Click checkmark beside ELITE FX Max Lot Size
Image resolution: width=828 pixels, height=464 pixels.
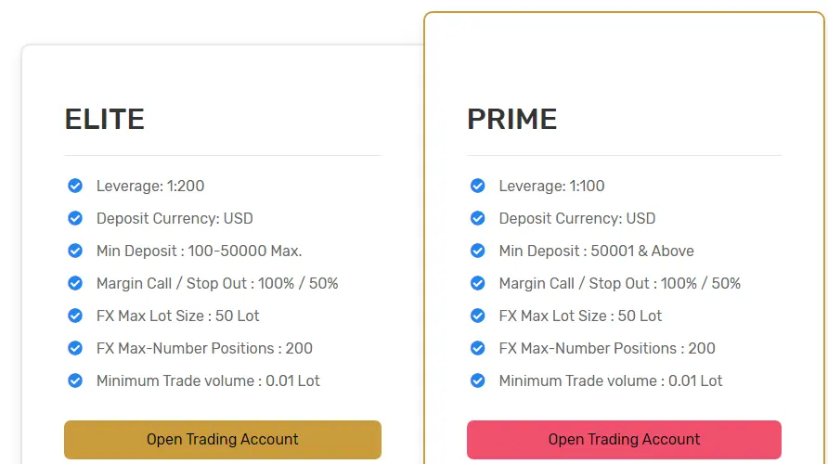pos(75,316)
